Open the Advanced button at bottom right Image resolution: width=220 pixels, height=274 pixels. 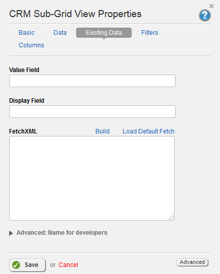(192, 262)
